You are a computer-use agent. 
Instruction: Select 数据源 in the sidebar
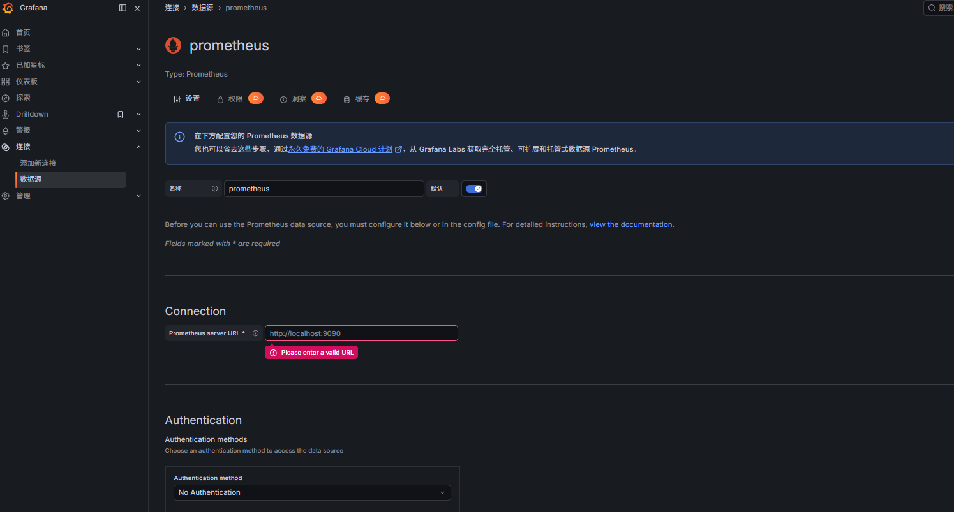point(71,179)
